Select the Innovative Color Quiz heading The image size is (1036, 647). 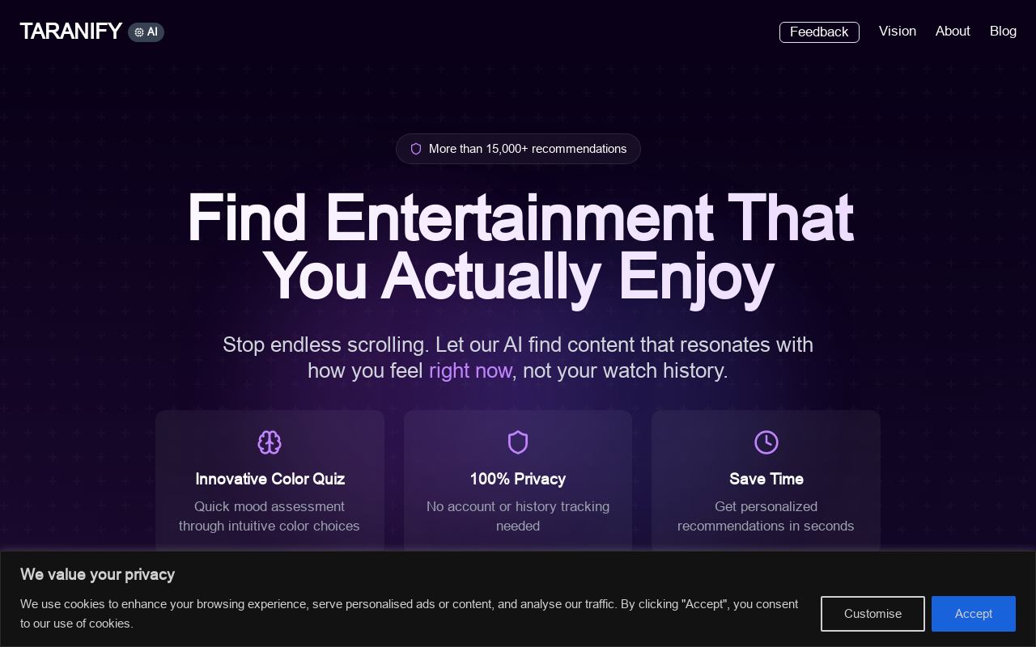(x=270, y=479)
